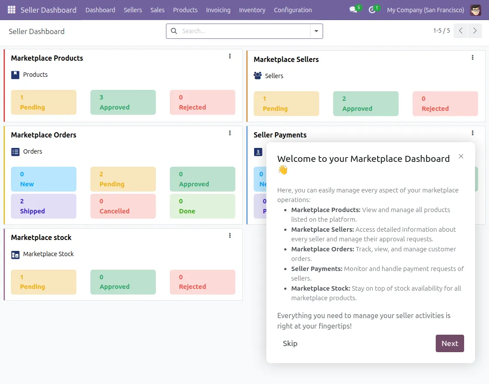This screenshot has width=489, height=384.
Task: Click the Orders list icon on Marketplace Orders card
Action: tap(14, 151)
